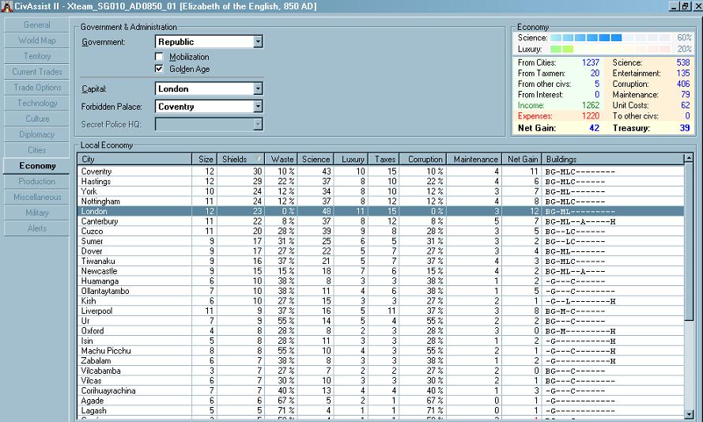The image size is (703, 422).
Task: Select the Machu Picchu city row
Action: coord(380,351)
